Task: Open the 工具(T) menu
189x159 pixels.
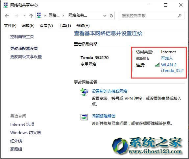Action: 64,26
